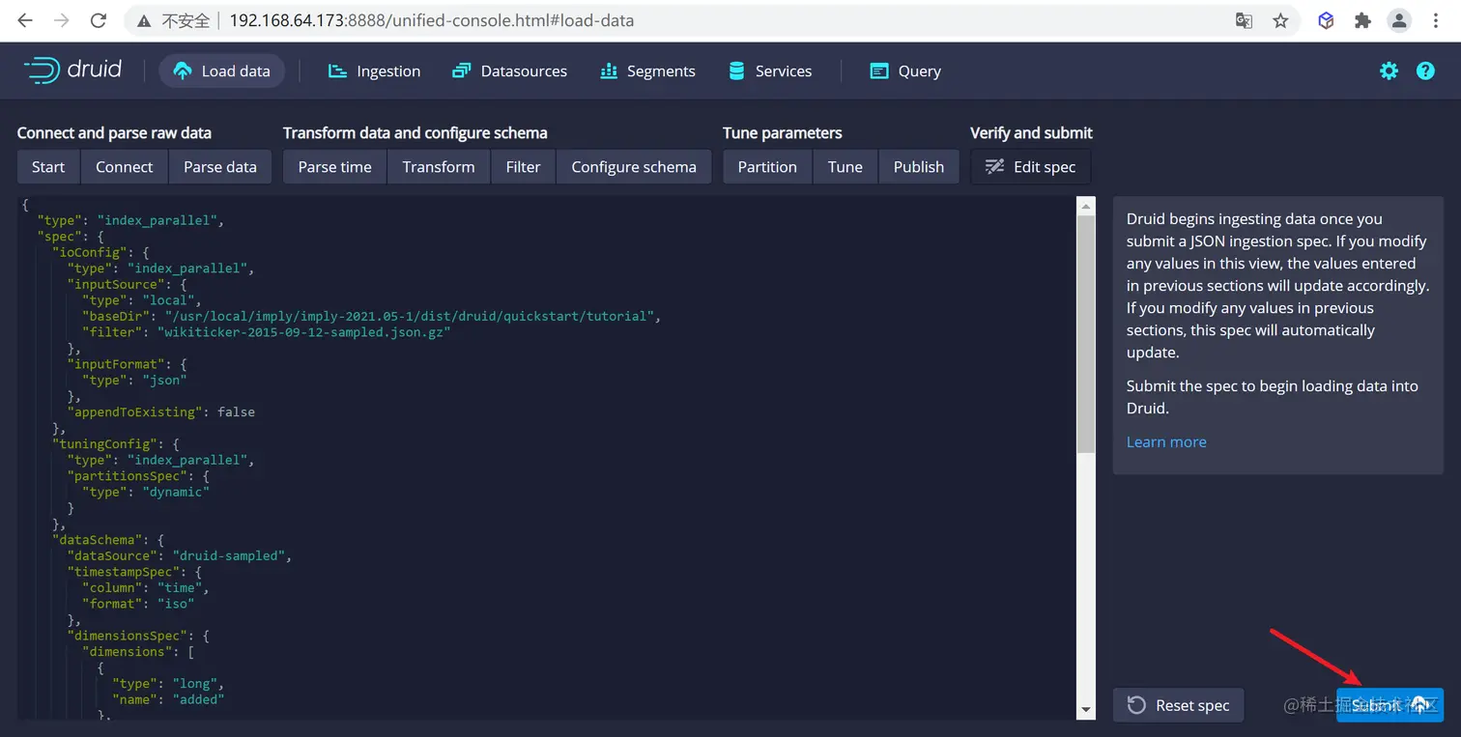Go to the Partition step
This screenshot has height=737, width=1461.
tap(767, 167)
